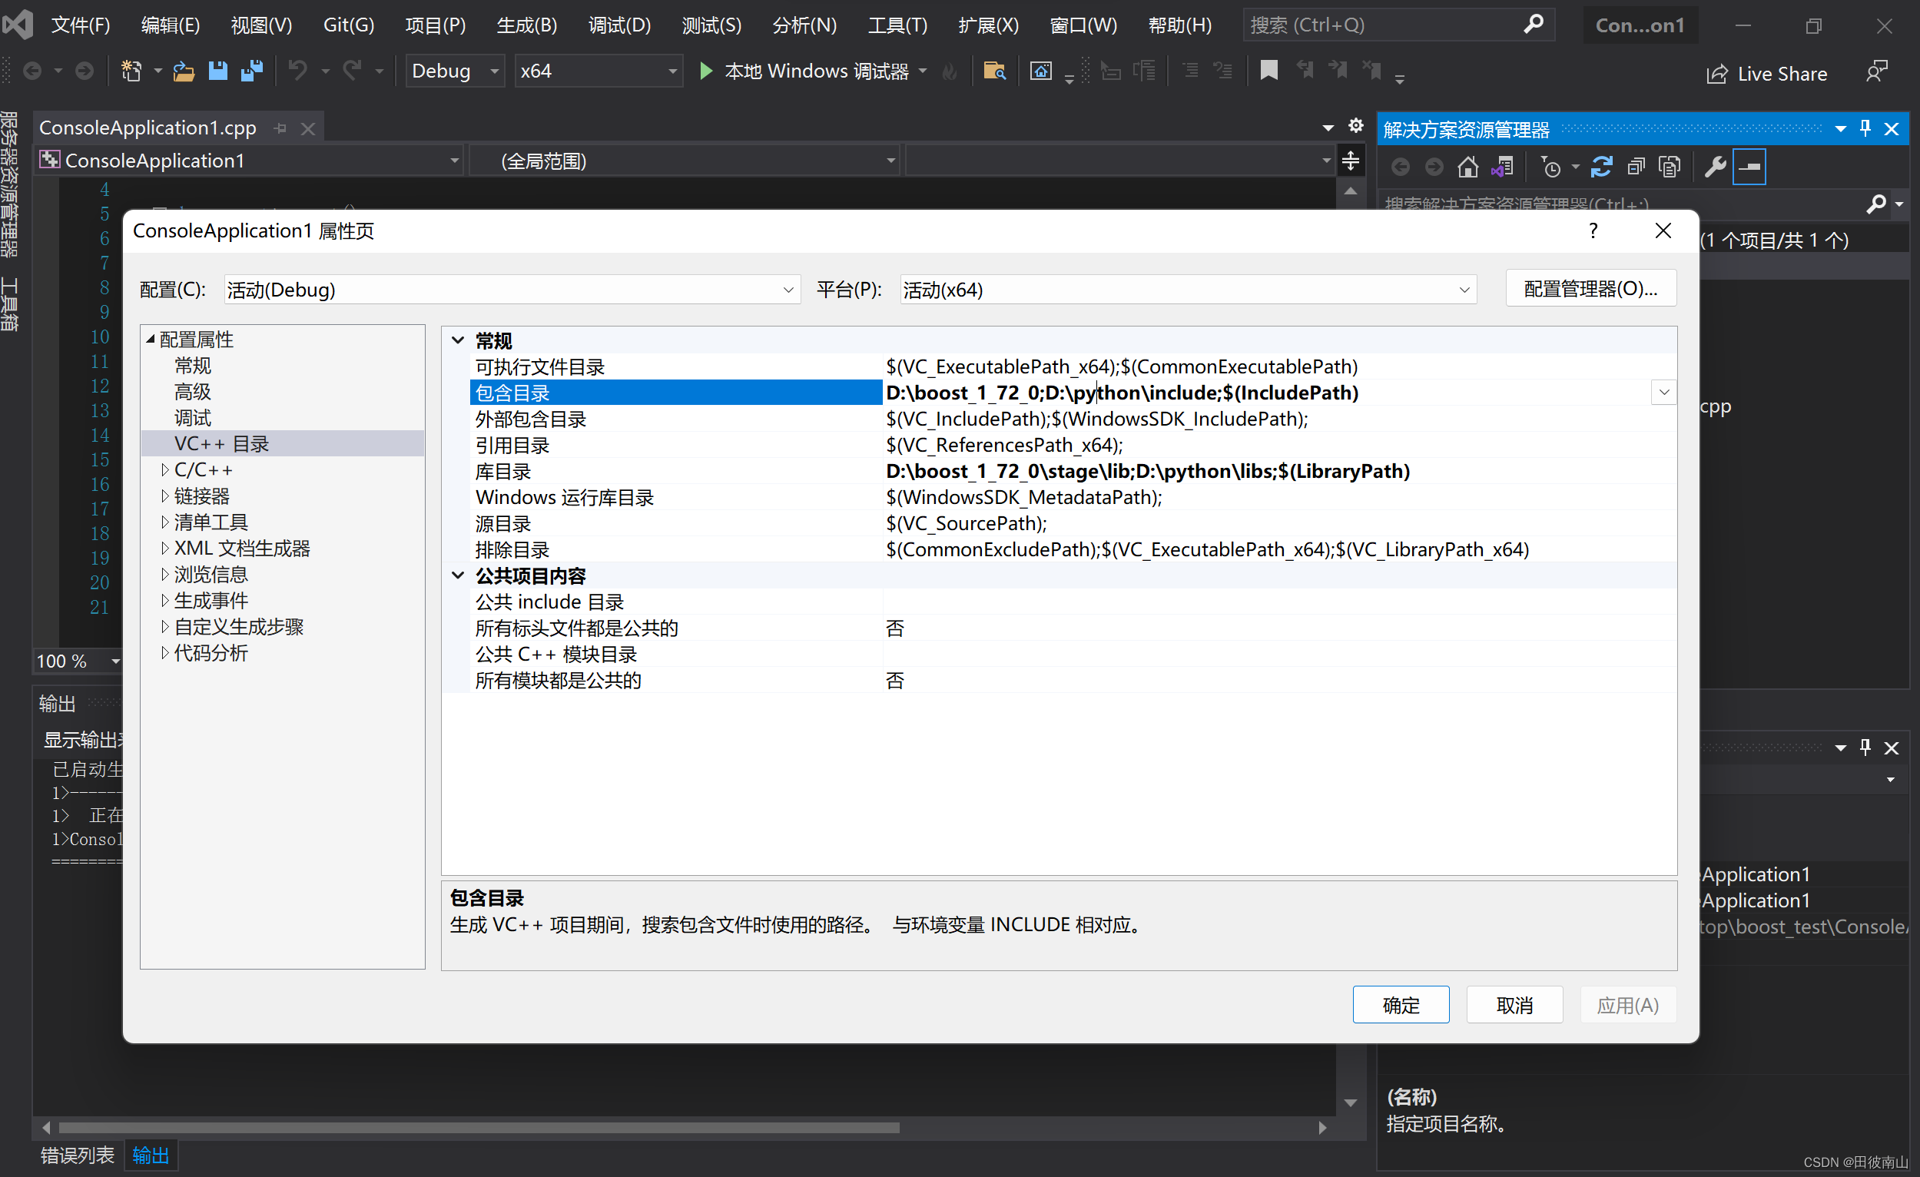
Task: Click the Properties wrench icon in Solution Explorer
Action: point(1715,167)
